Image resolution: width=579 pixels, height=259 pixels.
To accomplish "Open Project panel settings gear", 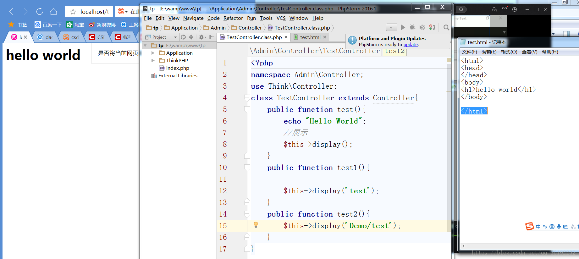I will coord(201,37).
